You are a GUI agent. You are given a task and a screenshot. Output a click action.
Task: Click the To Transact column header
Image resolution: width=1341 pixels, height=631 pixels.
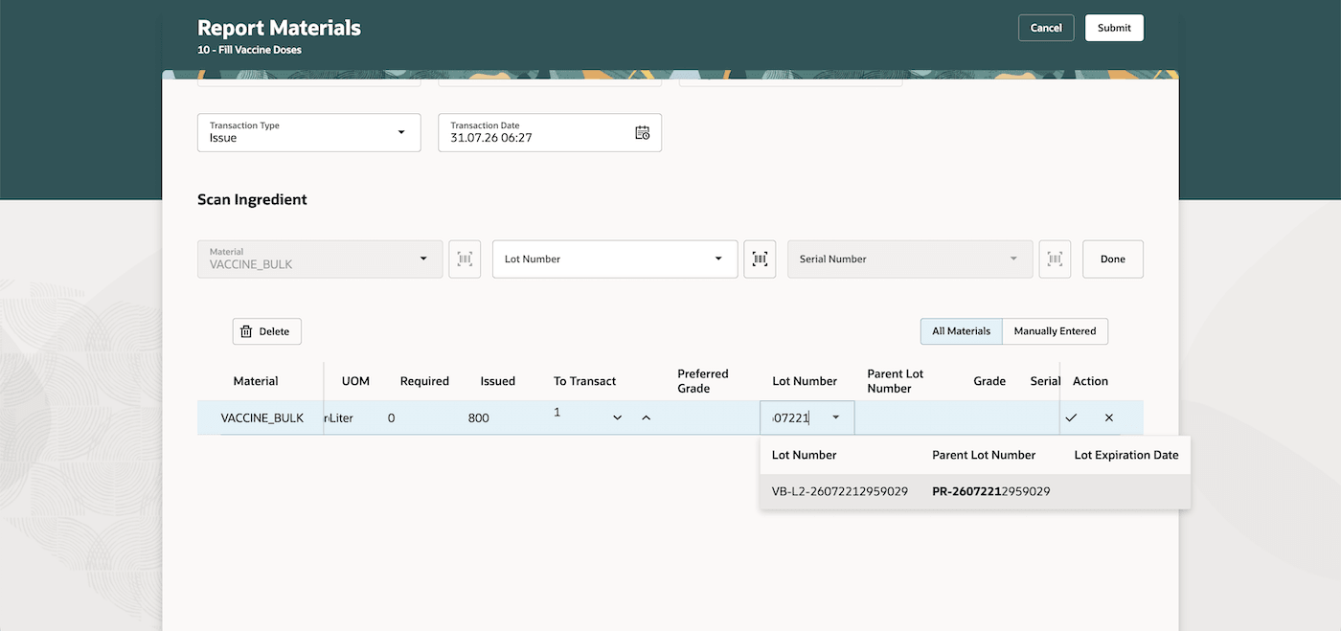tap(585, 381)
